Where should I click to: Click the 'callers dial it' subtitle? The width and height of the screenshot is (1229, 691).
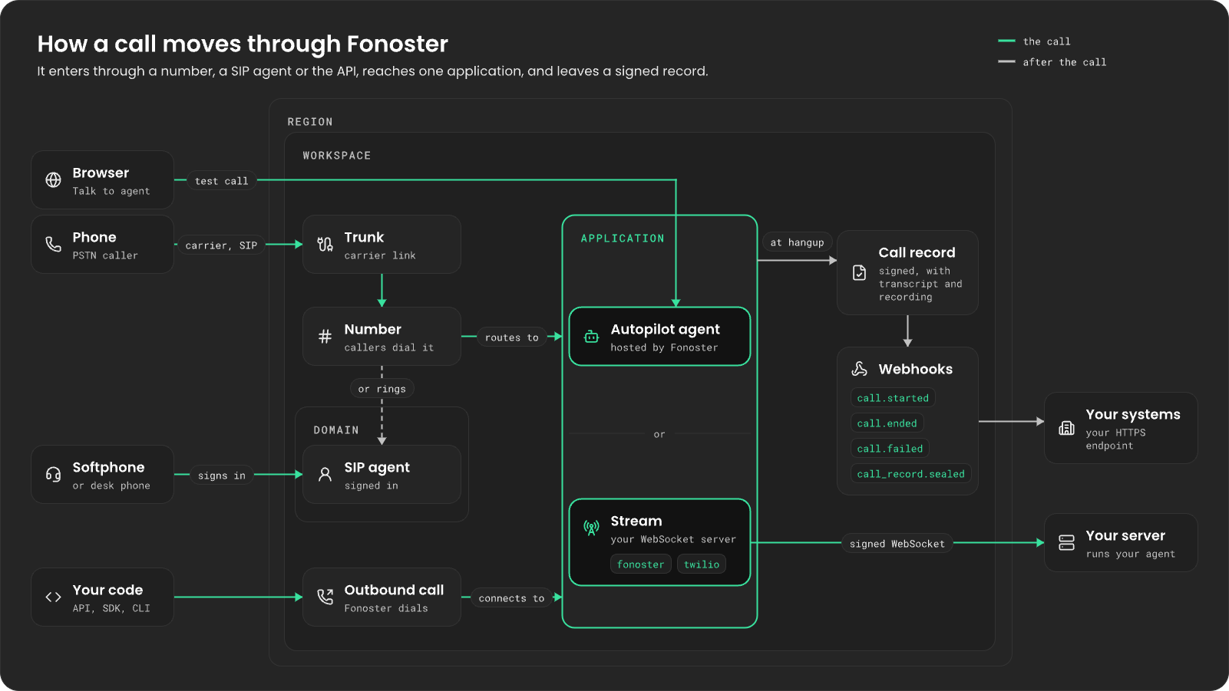click(x=389, y=347)
